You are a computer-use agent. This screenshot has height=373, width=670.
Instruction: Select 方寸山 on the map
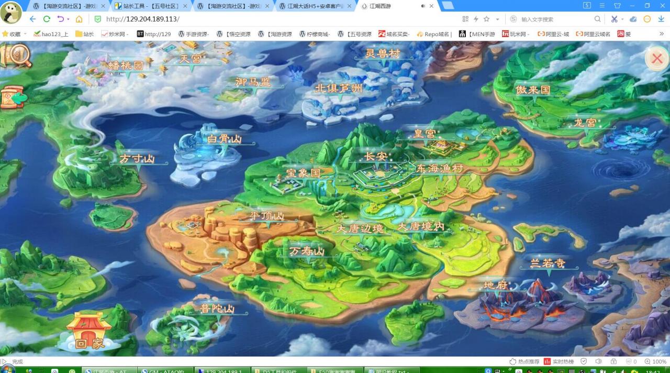[137, 159]
